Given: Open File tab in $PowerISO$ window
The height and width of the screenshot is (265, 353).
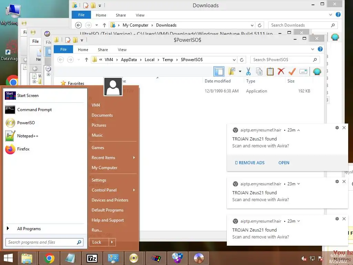Looking at the screenshot, I should [x=63, y=49].
